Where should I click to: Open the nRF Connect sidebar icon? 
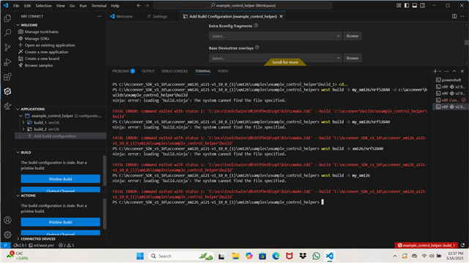pos(7,91)
